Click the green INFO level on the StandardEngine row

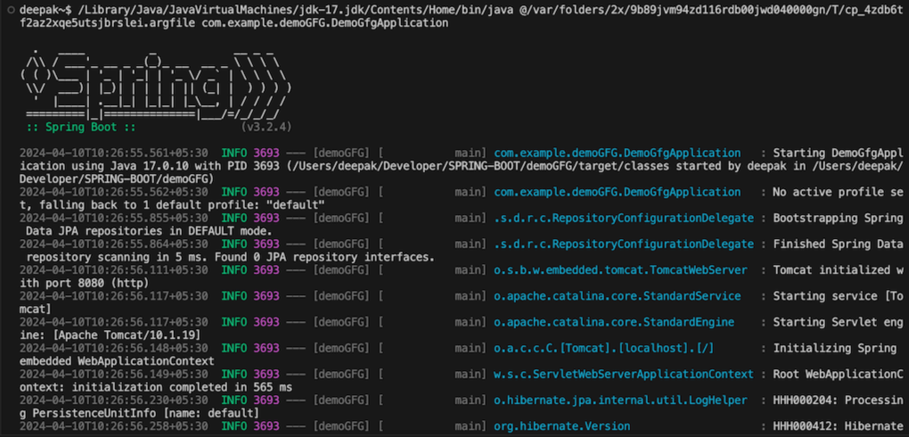(x=234, y=322)
